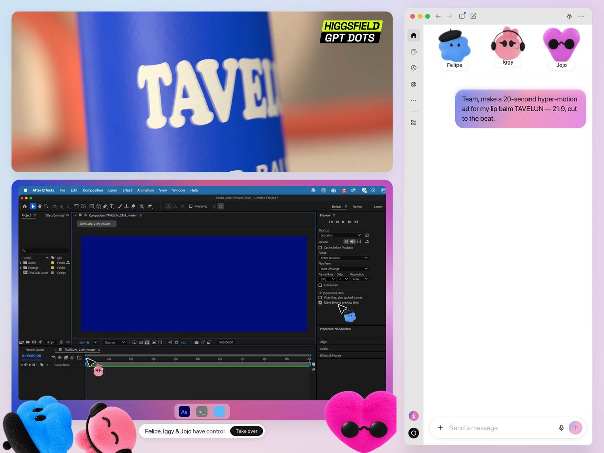Open the Composition menu
Viewport: 604px width, 453px height.
click(x=93, y=190)
